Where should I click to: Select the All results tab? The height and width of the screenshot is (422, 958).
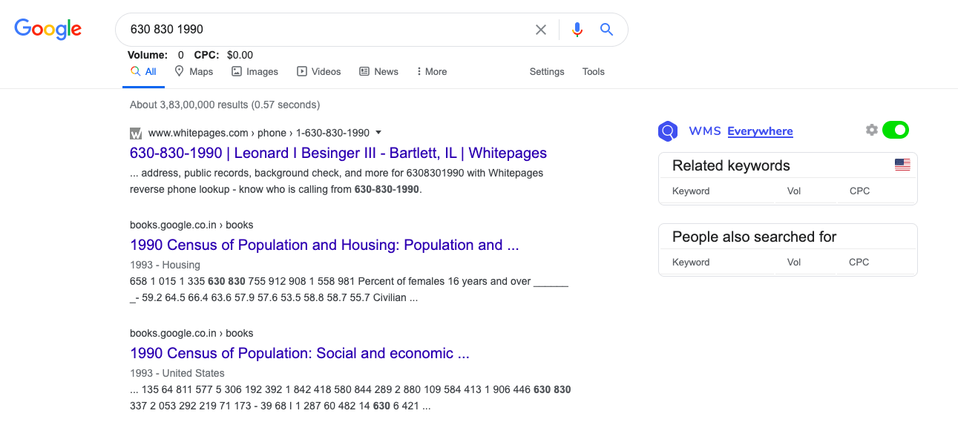tap(143, 72)
